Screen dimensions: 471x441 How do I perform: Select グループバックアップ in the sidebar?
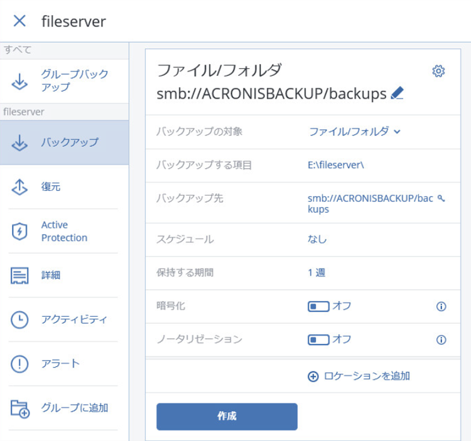pyautogui.click(x=64, y=80)
